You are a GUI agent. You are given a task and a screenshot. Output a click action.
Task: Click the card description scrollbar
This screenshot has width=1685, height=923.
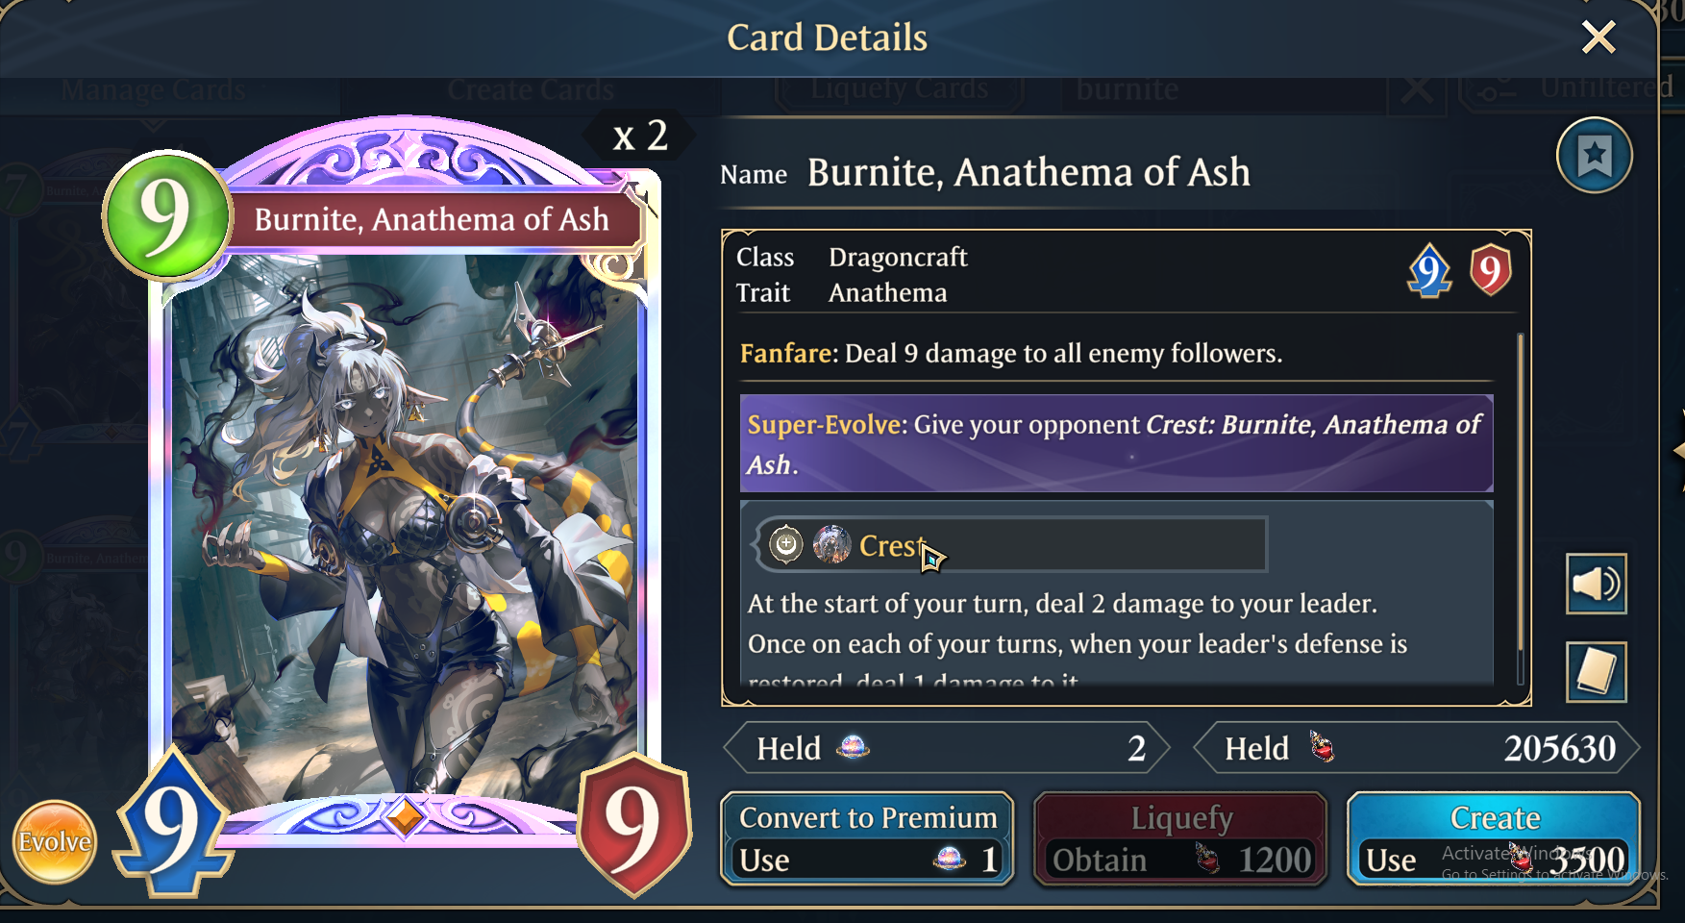click(1520, 507)
